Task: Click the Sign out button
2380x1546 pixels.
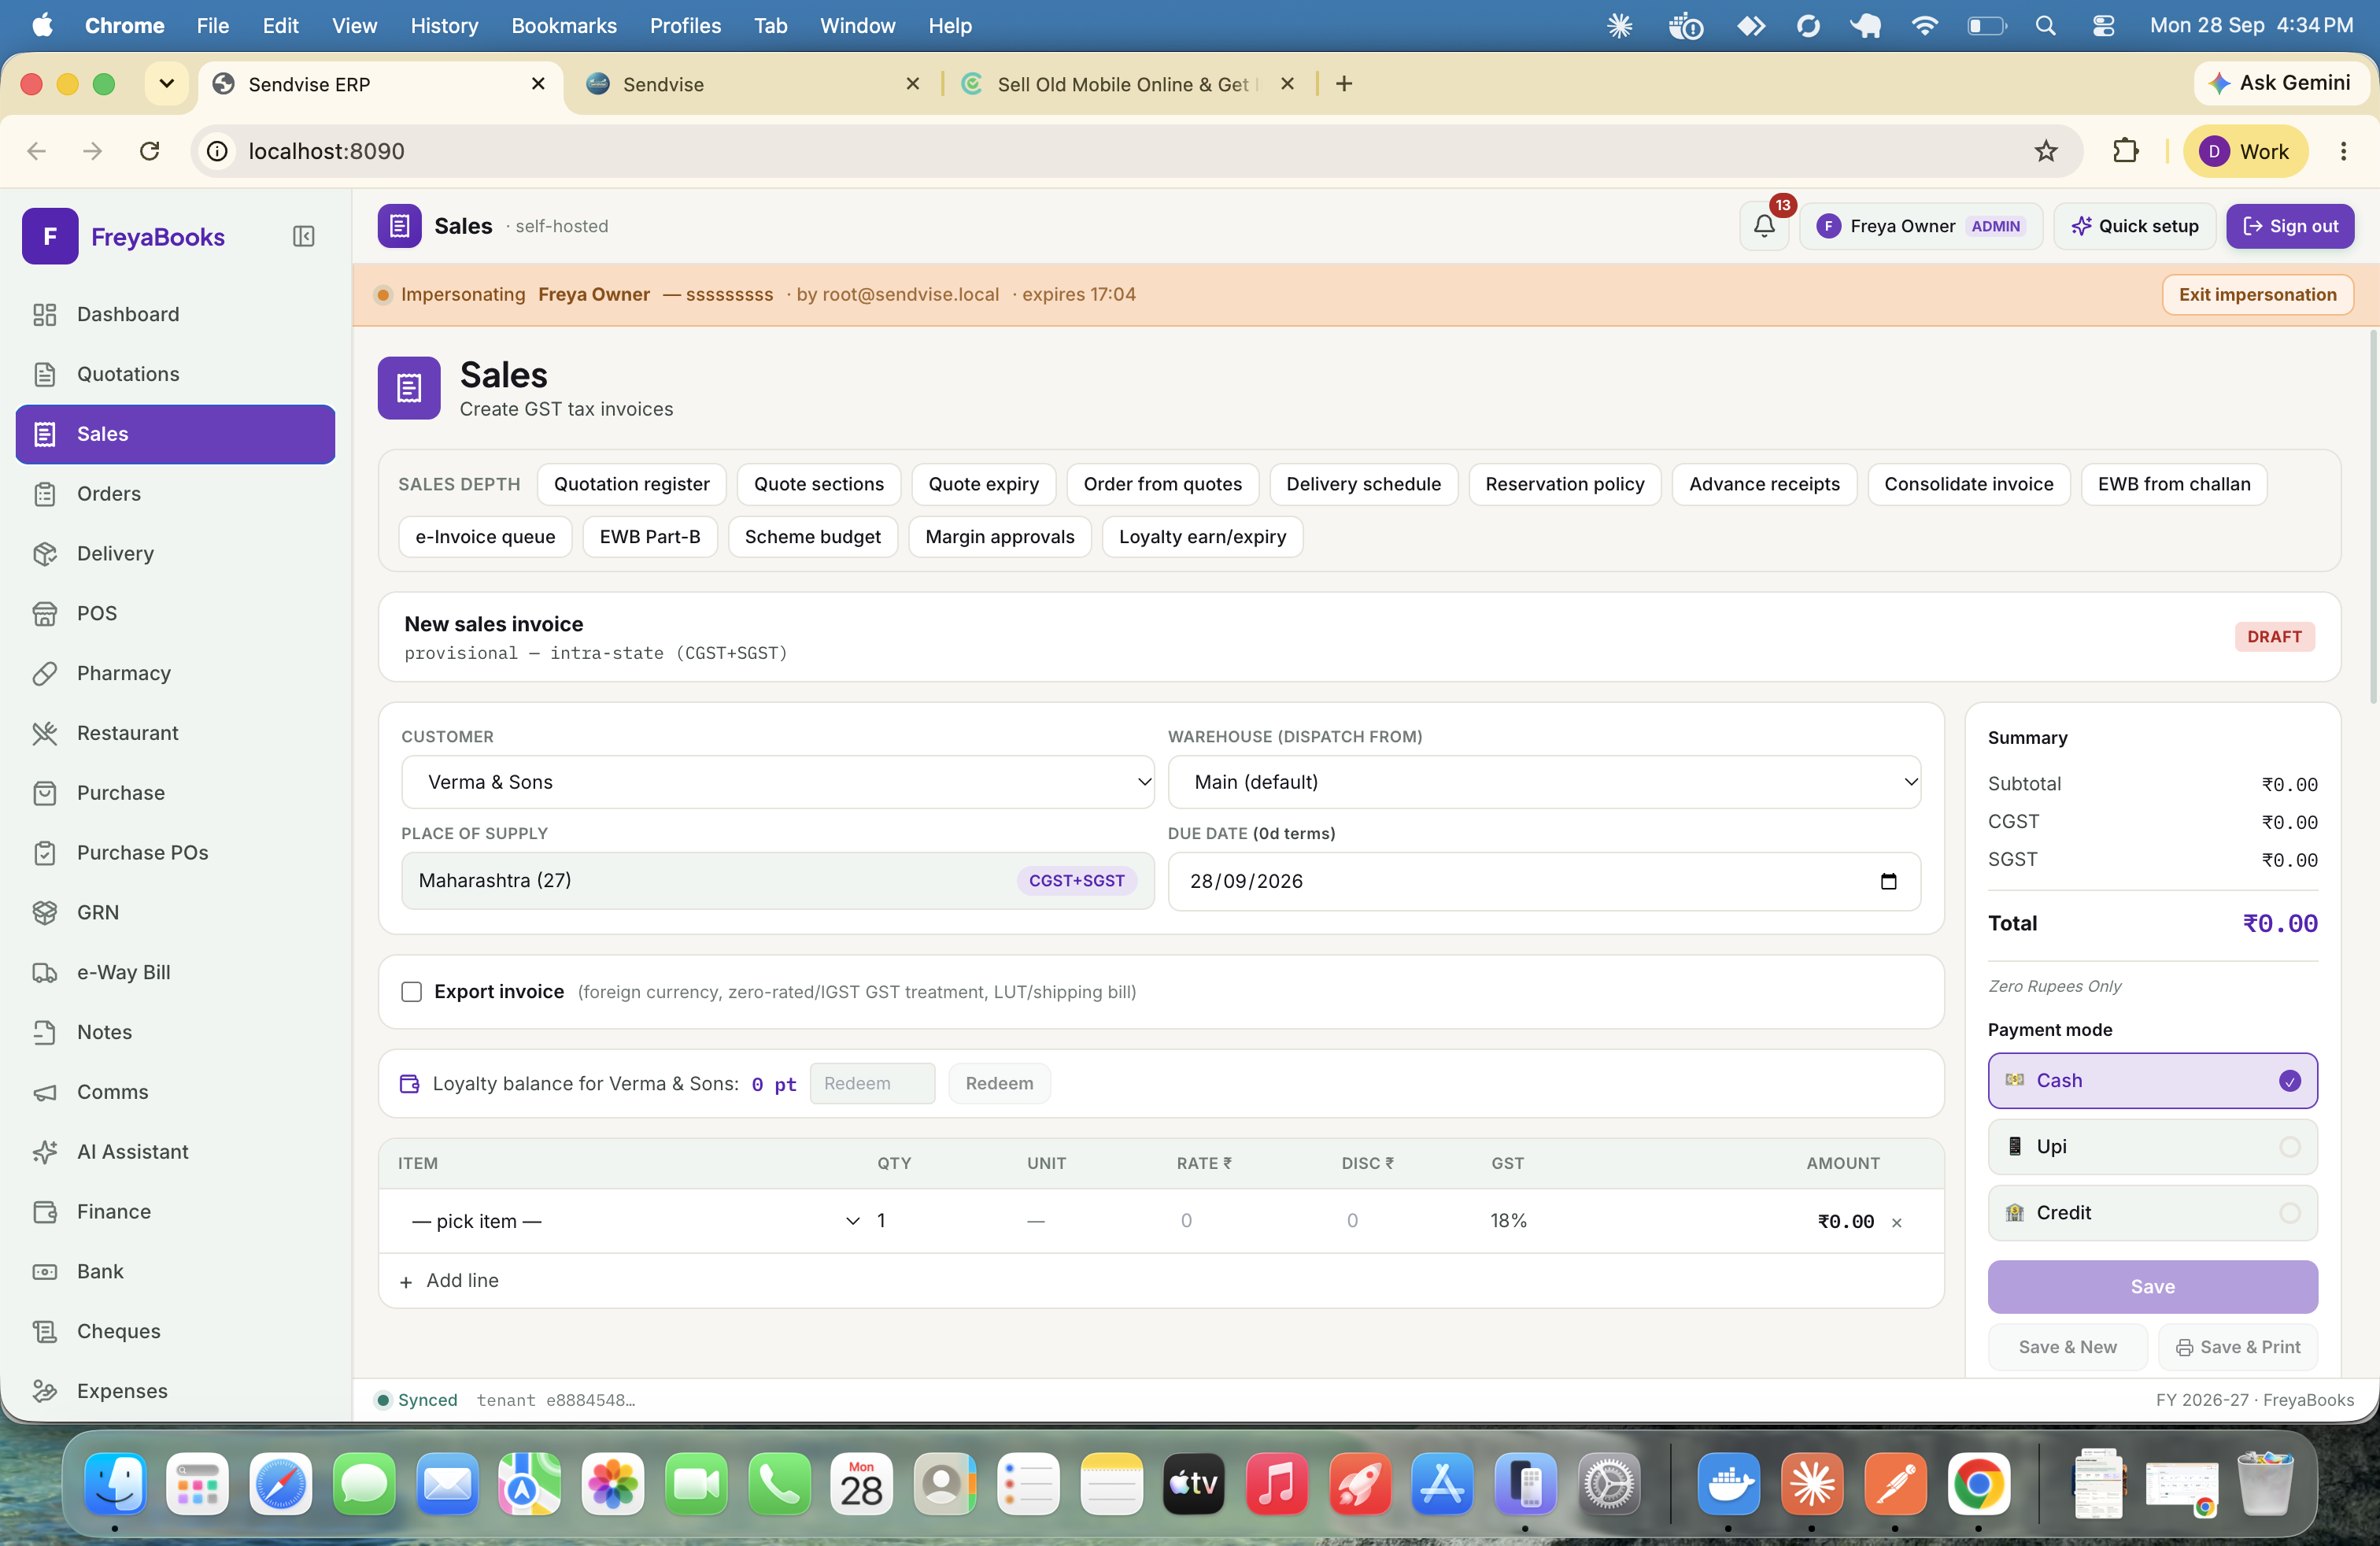Action: pyautogui.click(x=2290, y=226)
